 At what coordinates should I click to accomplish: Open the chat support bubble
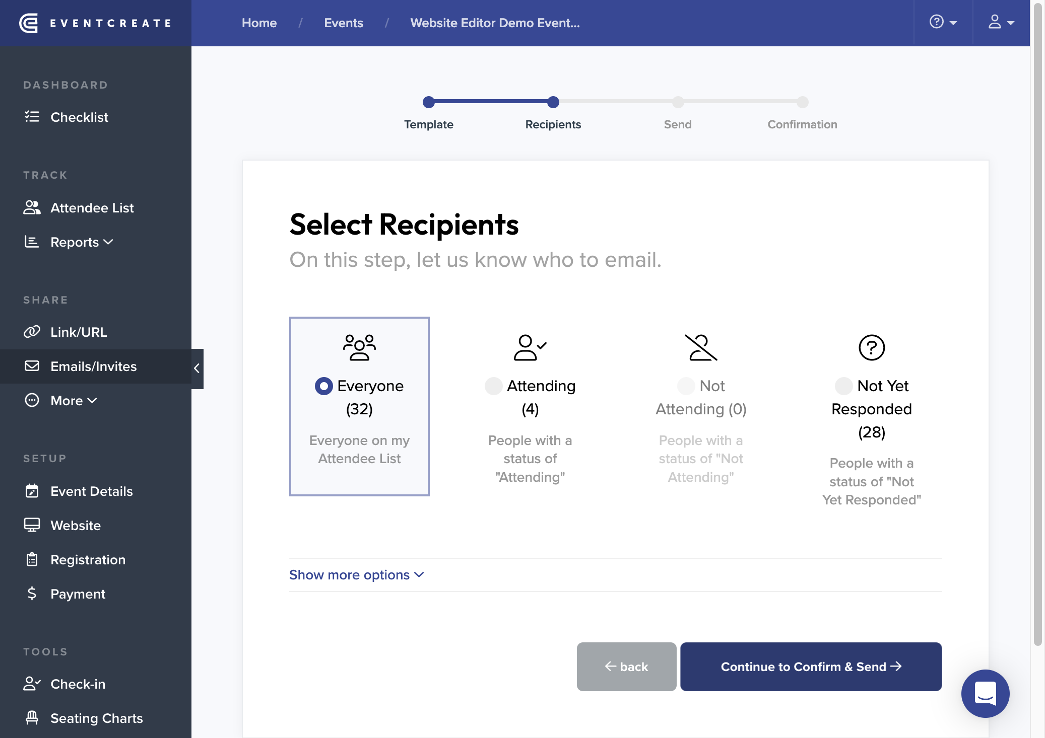pyautogui.click(x=985, y=693)
